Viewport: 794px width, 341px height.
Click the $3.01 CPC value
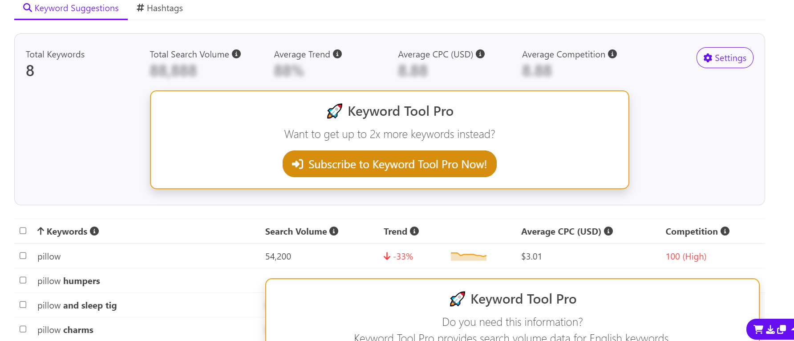pos(531,256)
